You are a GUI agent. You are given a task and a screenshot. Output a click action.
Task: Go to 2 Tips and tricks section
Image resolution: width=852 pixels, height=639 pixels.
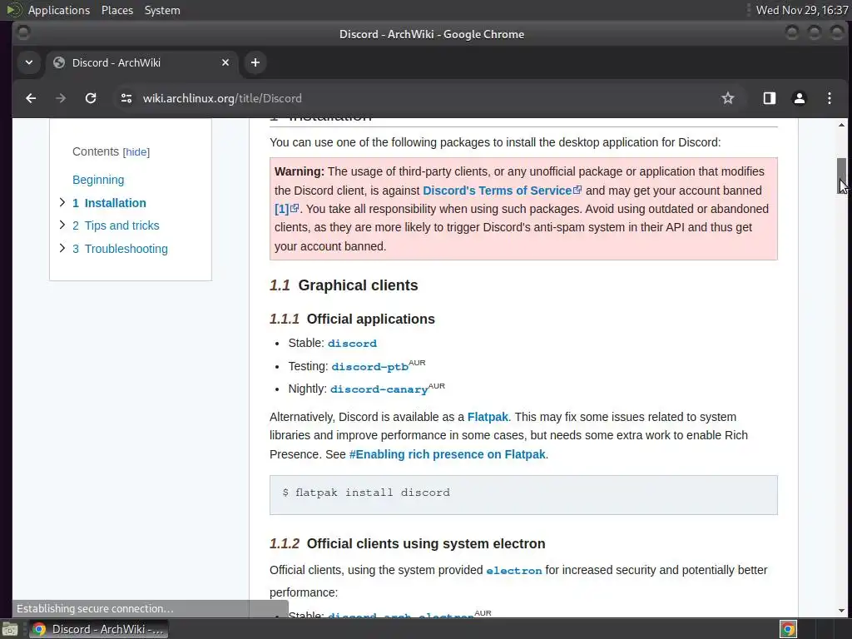point(116,225)
